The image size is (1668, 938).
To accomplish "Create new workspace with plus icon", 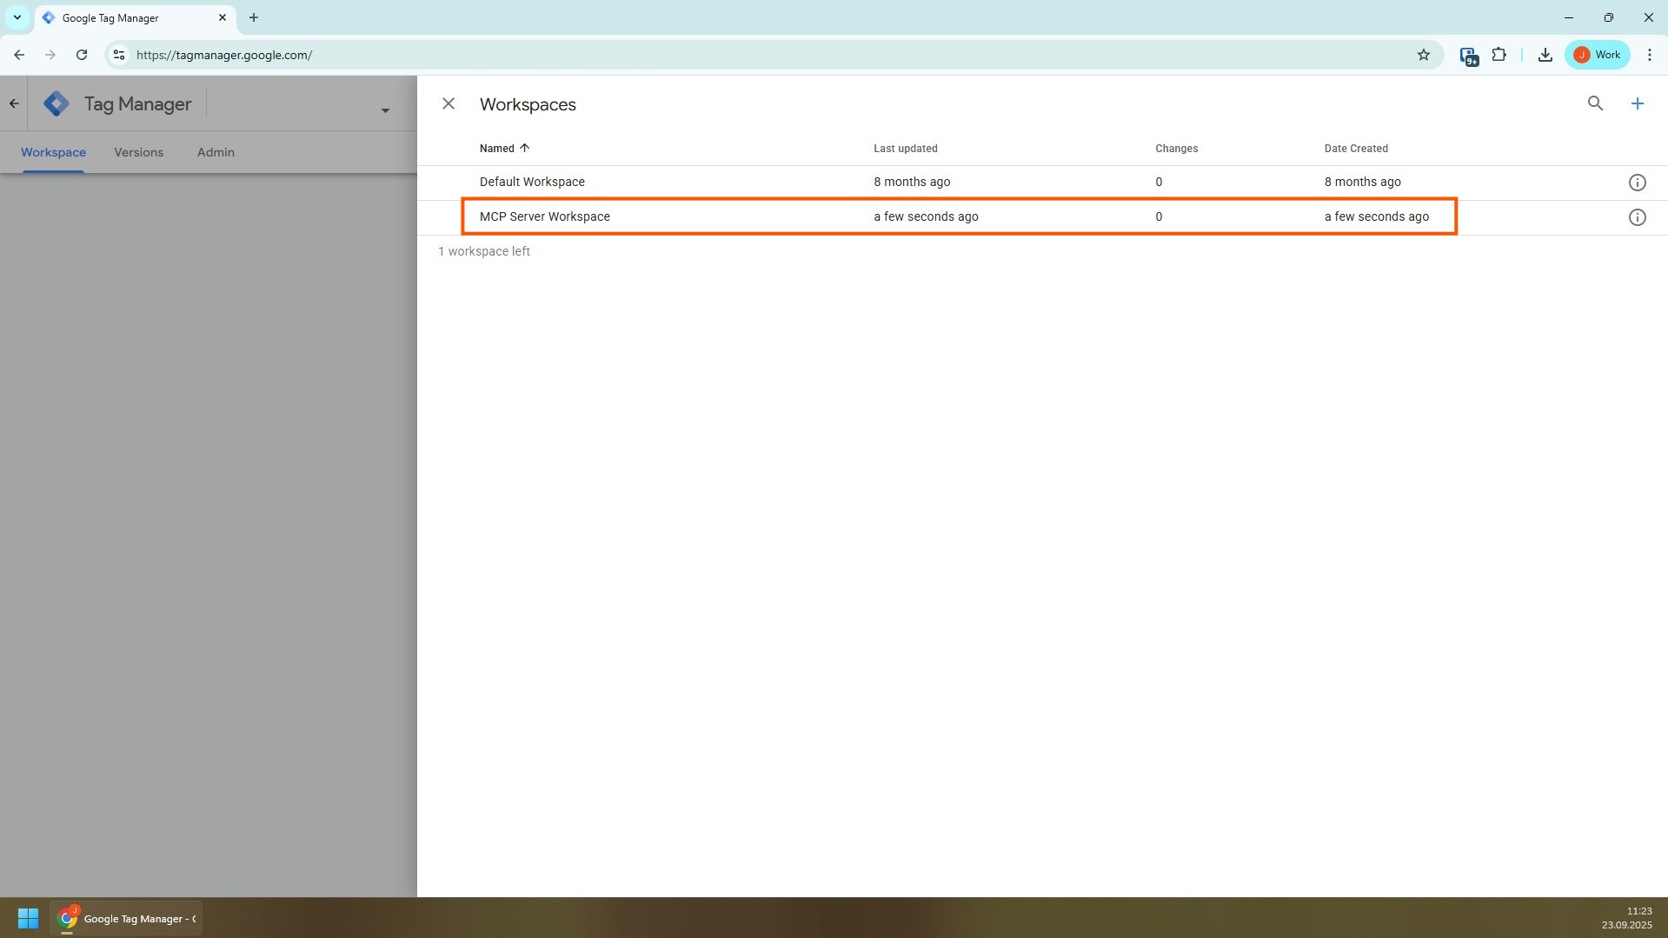I will pos(1637,104).
